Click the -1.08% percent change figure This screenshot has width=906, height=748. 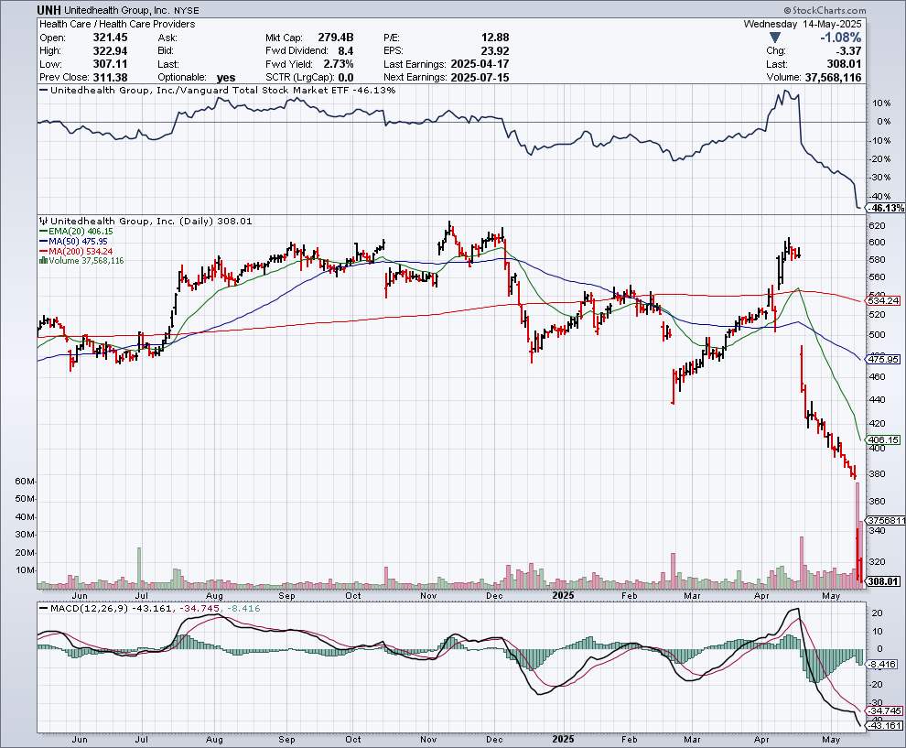841,38
